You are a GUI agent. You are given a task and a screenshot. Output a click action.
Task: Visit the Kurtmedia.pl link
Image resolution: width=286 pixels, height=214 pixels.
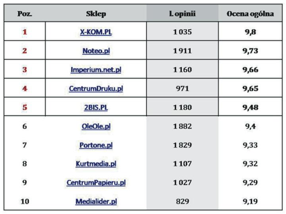tap(96, 164)
